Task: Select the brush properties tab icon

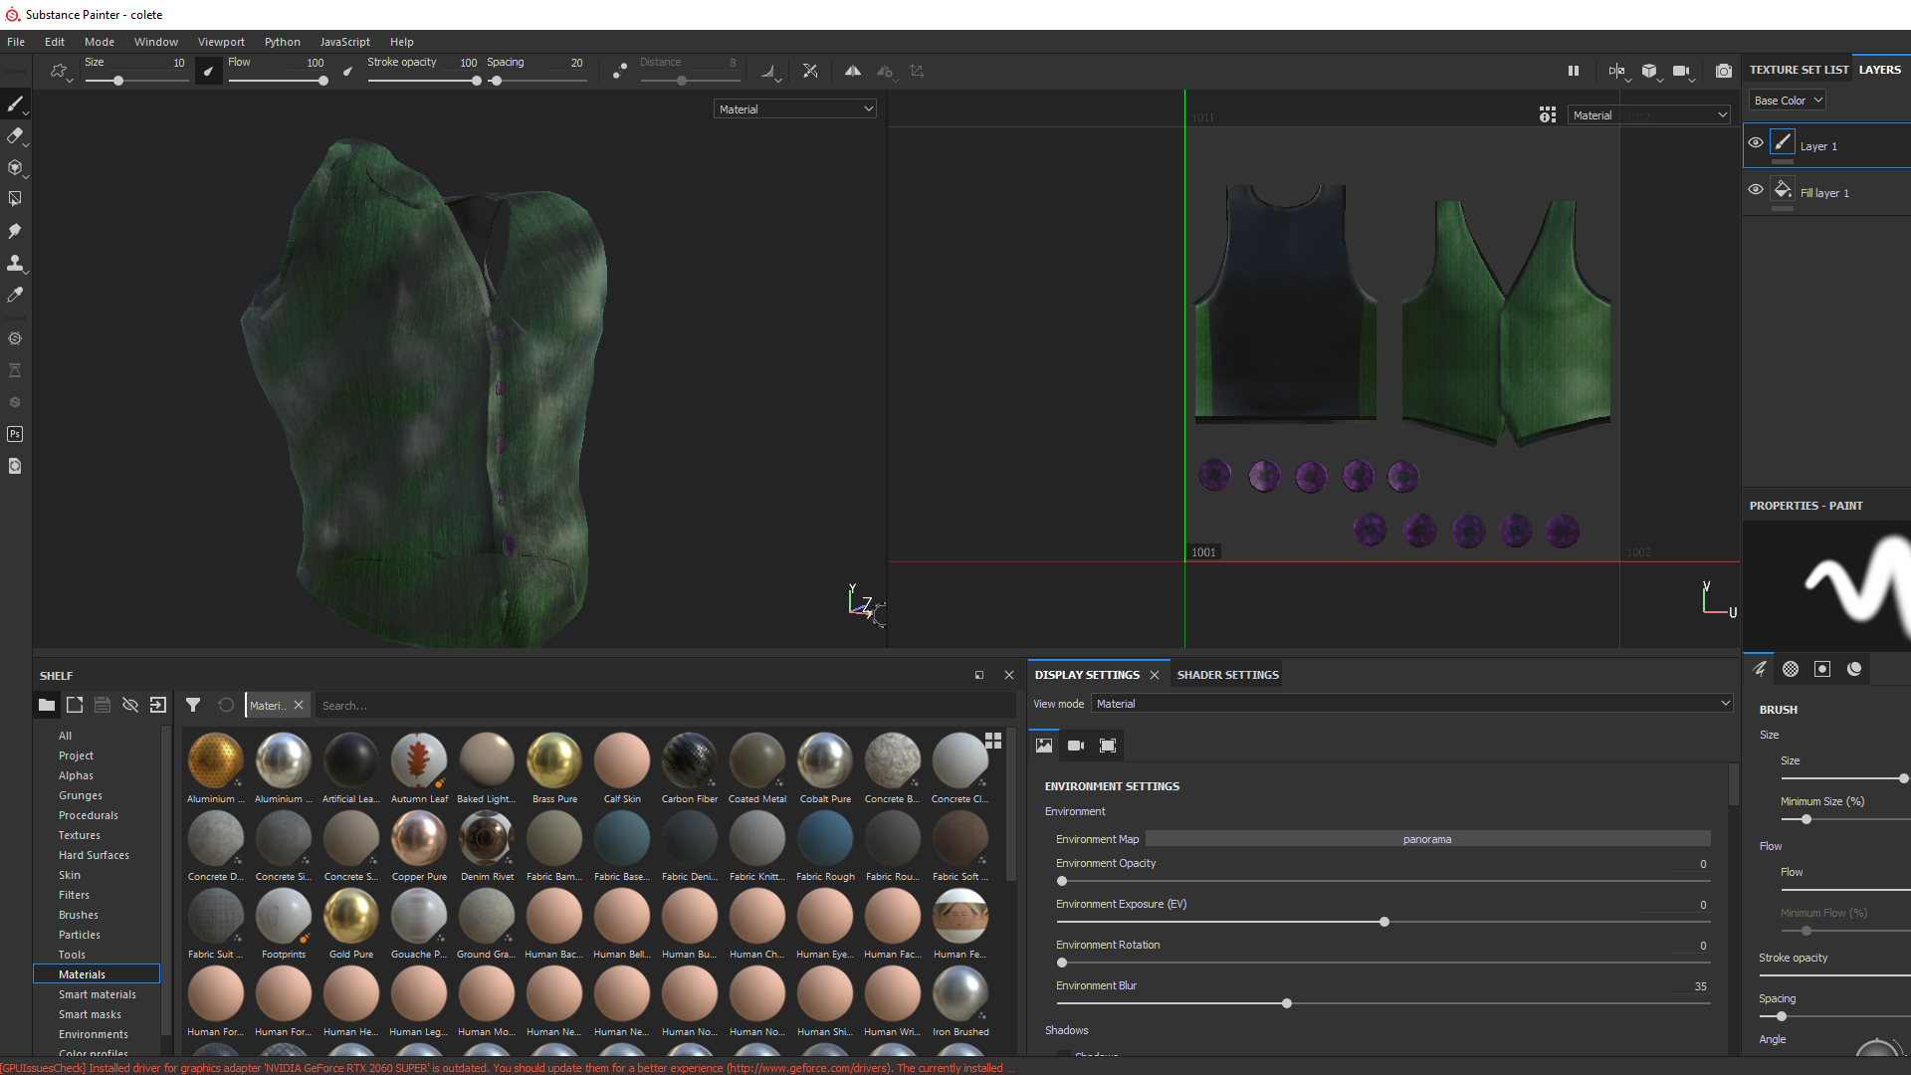Action: point(1759,669)
